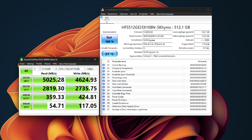Open Hilfe menu in CrystalDiskMark
Screen dimensions: 252x140
(x=55, y=64)
